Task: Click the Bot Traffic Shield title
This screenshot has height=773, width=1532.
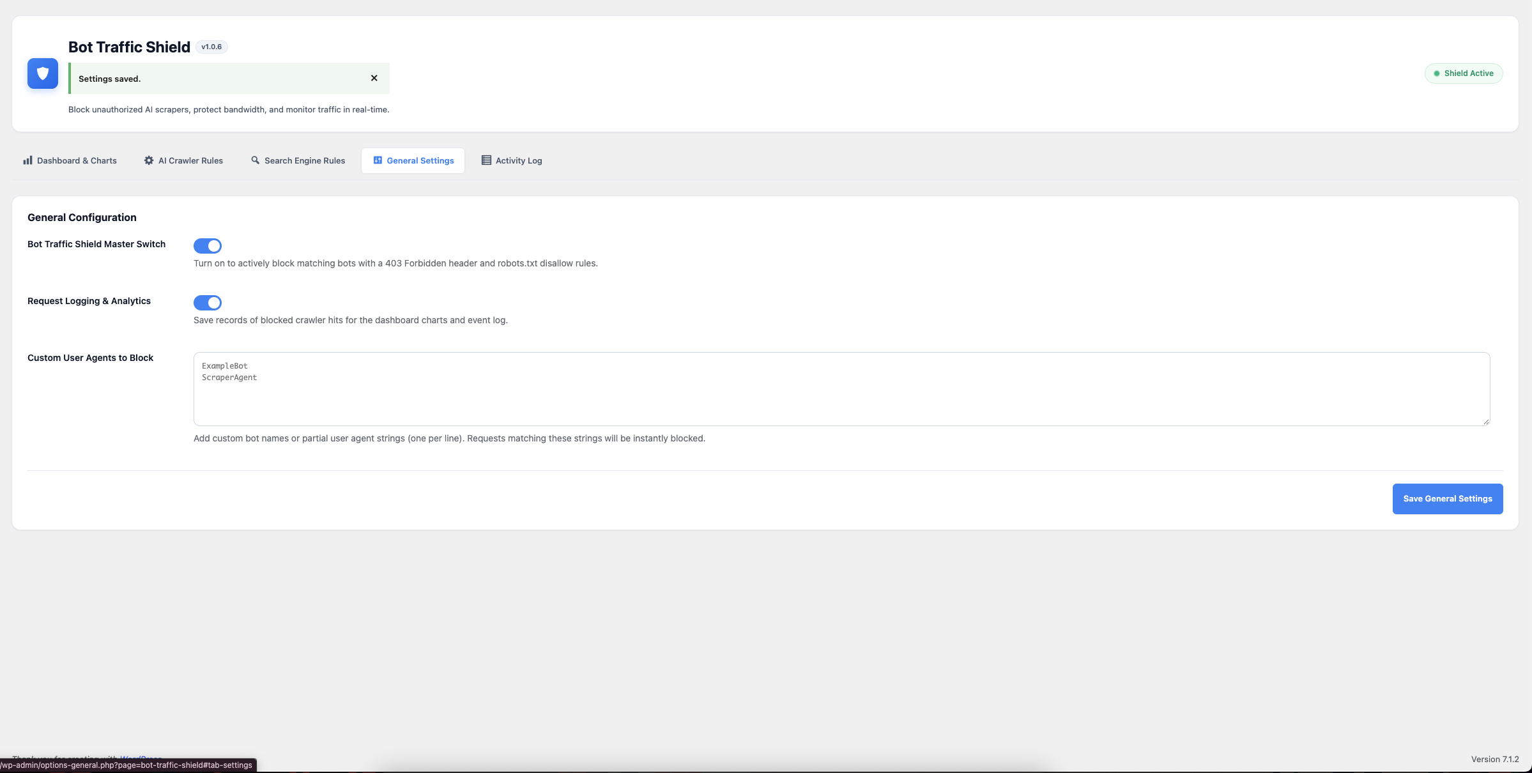Action: point(129,47)
